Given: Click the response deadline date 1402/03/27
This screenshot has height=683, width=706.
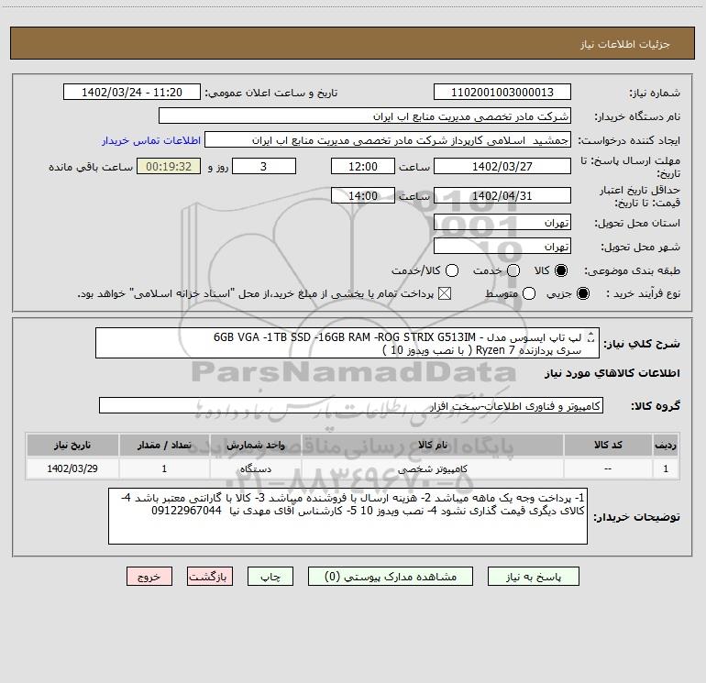Looking at the screenshot, I should click(x=502, y=166).
